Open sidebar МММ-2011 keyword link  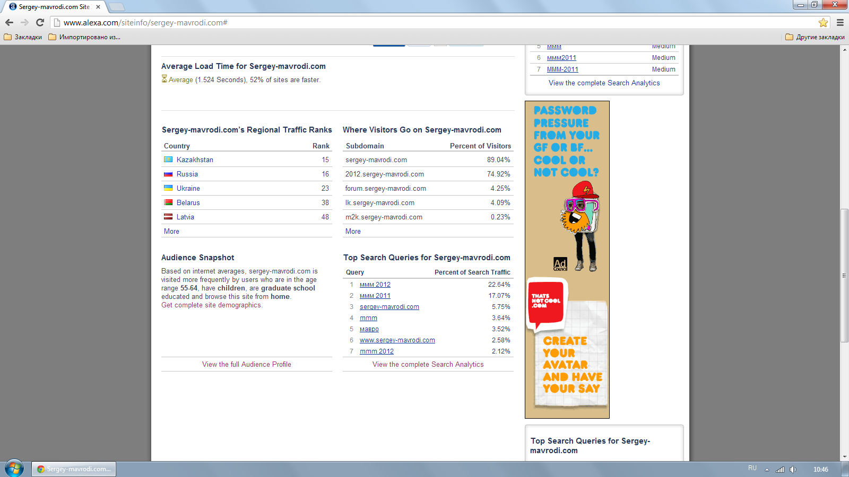click(x=562, y=69)
